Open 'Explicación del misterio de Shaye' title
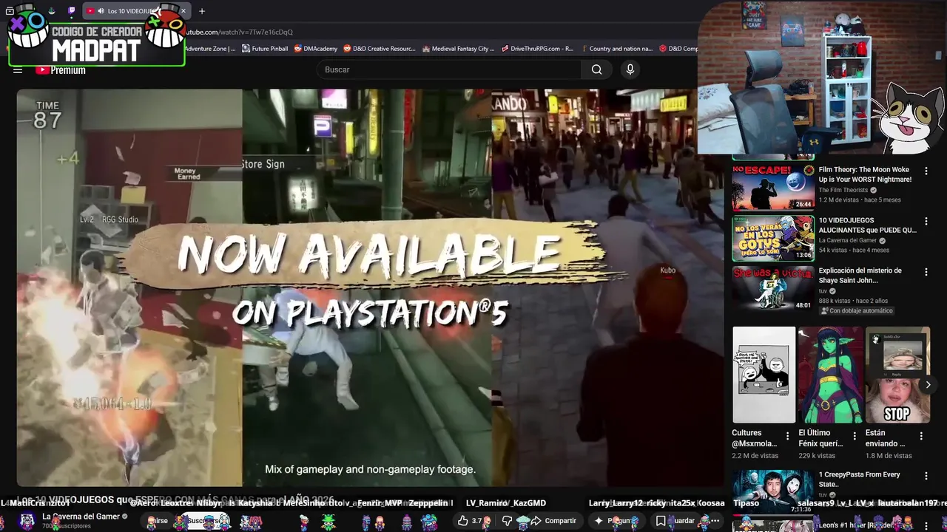Screen dimensions: 947x532 (x=860, y=275)
